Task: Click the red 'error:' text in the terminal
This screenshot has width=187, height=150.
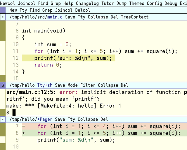Action: tap(69, 92)
